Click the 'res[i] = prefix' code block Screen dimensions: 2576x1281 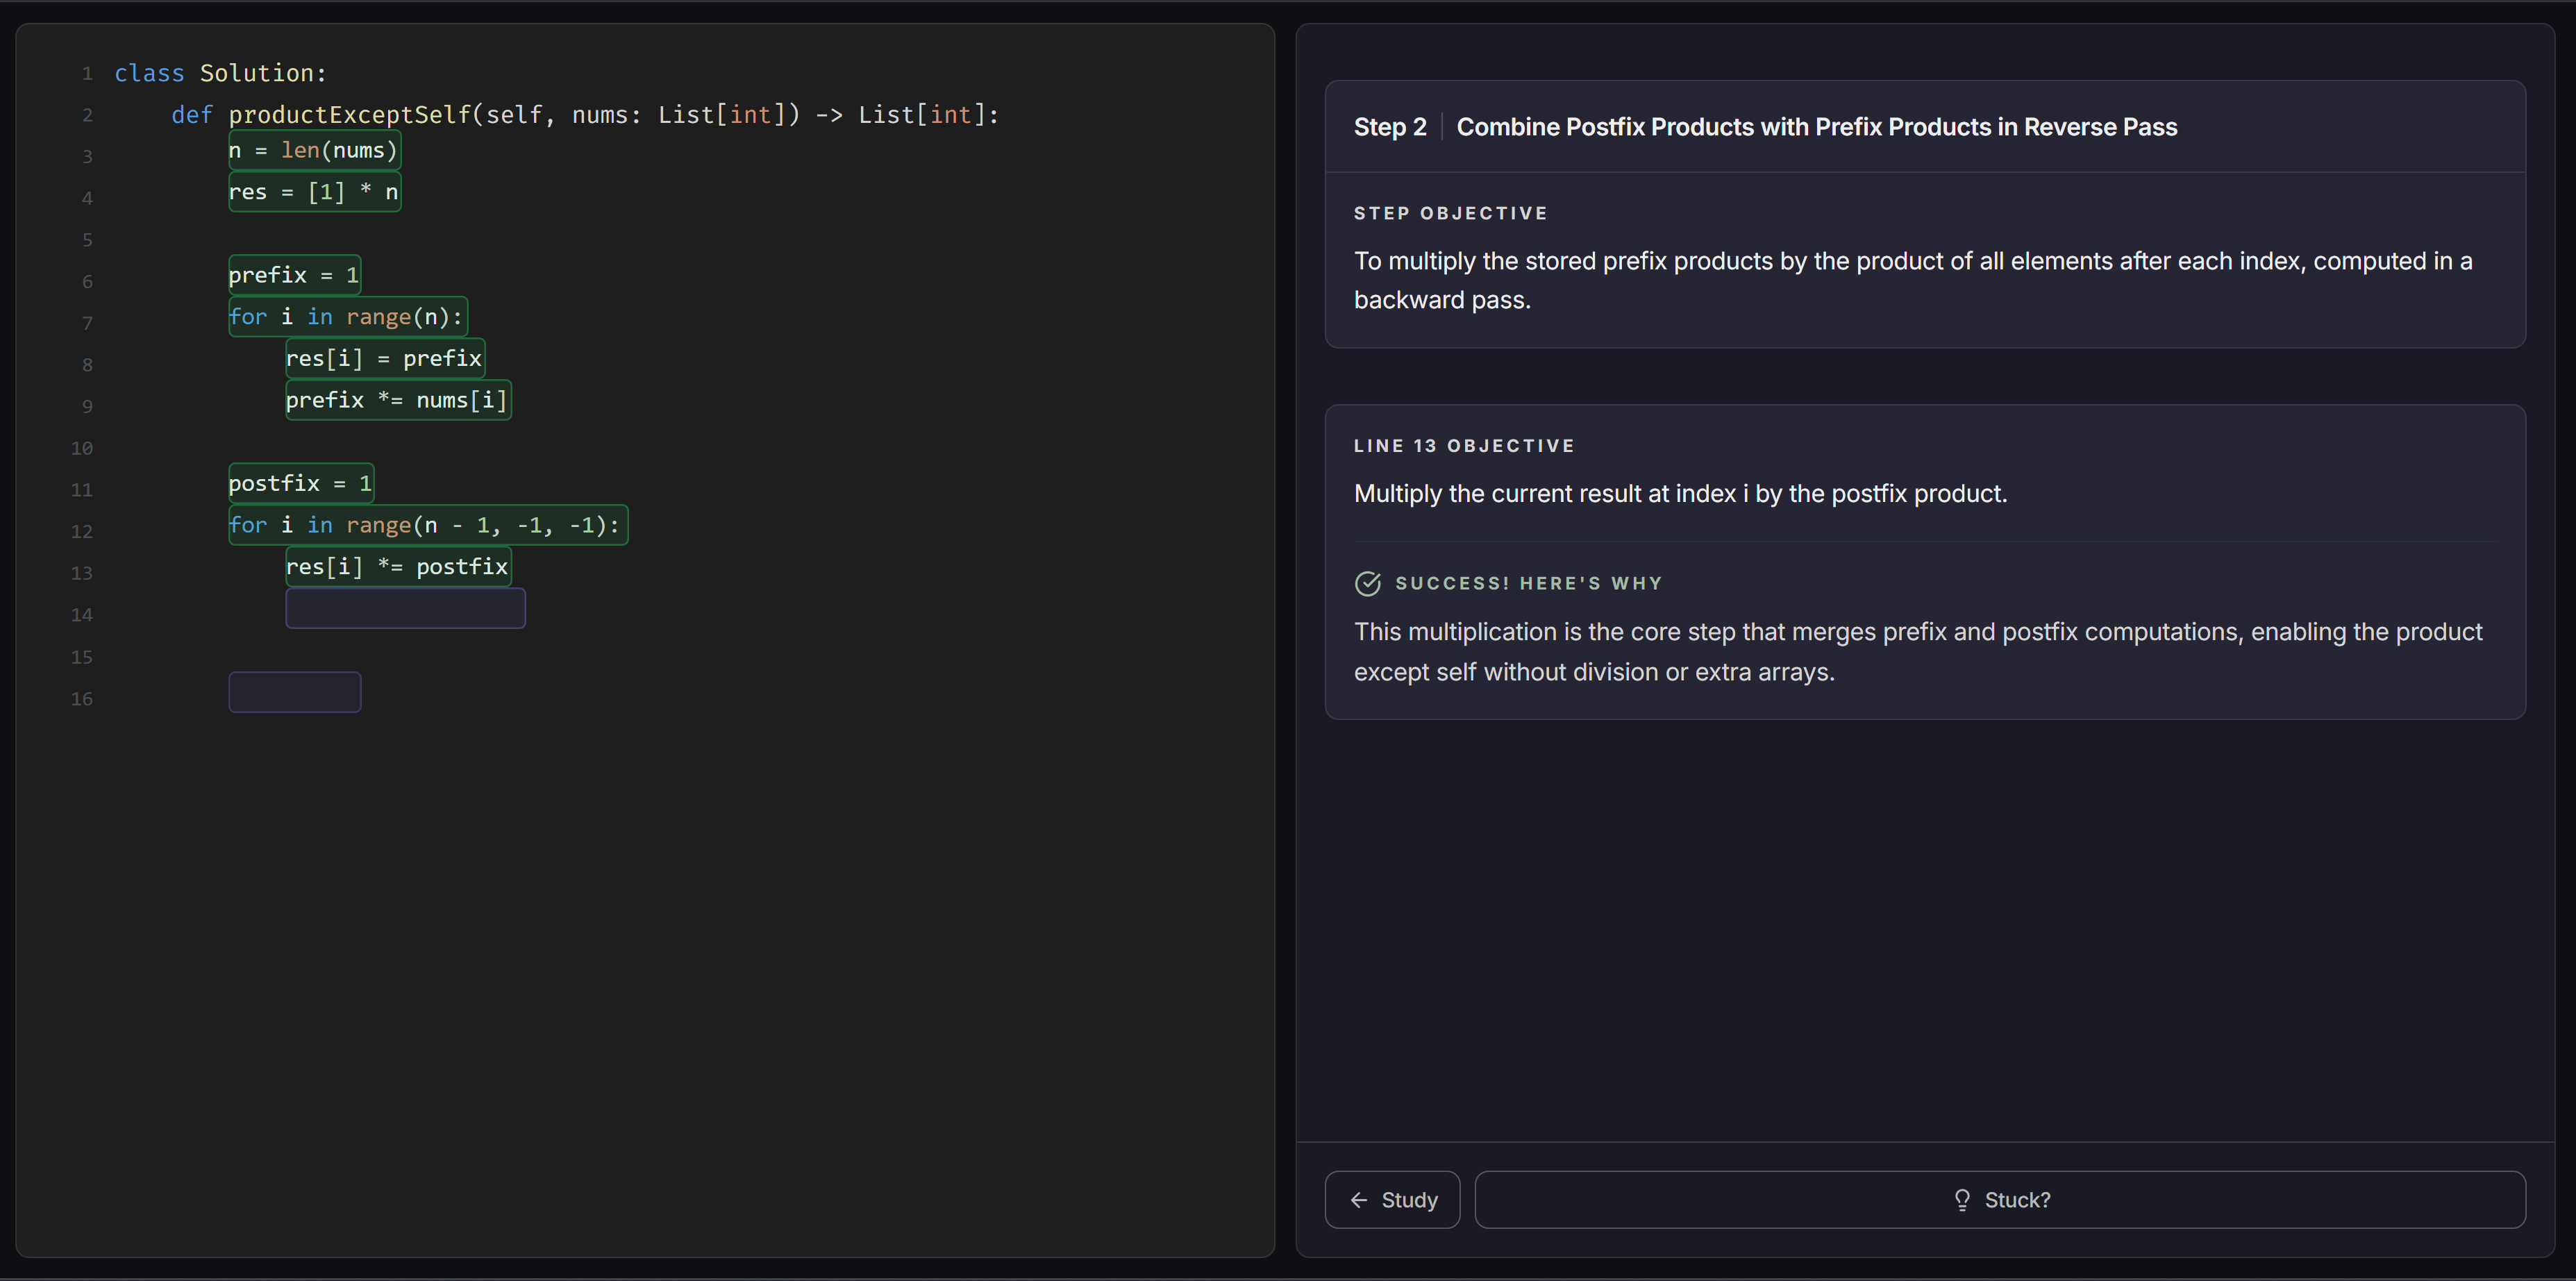click(x=384, y=359)
